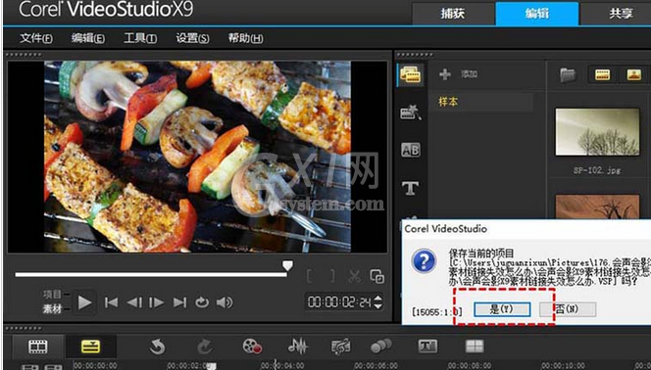
Task: Open the 文件(F) menu
Action: 36,38
